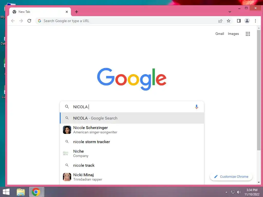Open the Google apps grid
This screenshot has height=197, width=263.
tap(248, 34)
